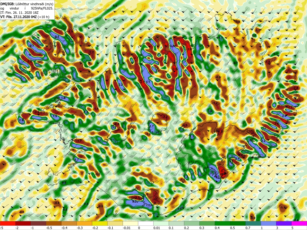Click the title text 'Lóðréttur vindhraði (m/s)'
The width and height of the screenshot is (307, 230).
(x=34, y=4)
